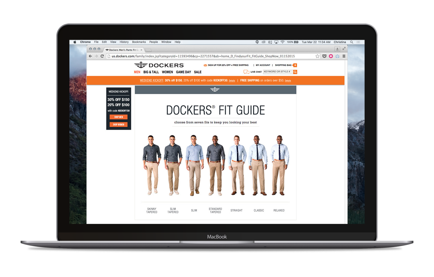This screenshot has width=434, height=277.
Task: Click the model above the Straight label
Action: point(237,165)
